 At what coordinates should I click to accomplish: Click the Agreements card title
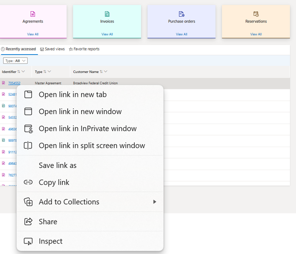[x=33, y=21]
